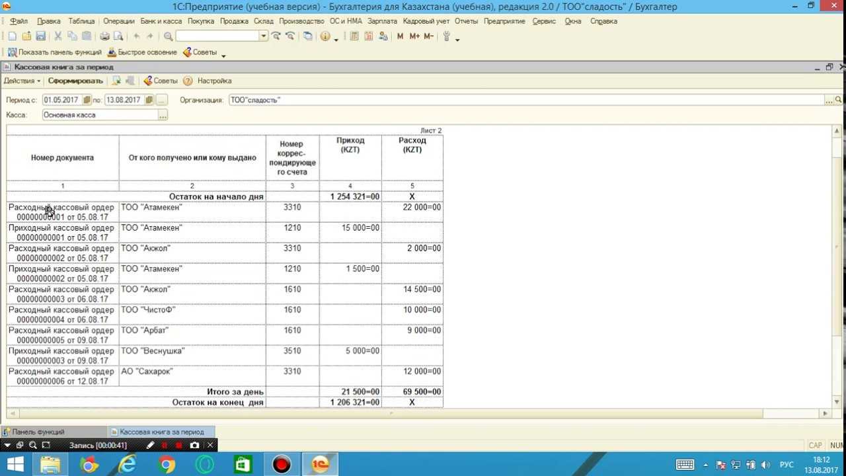Image resolution: width=846 pixels, height=476 pixels.
Task: Paste with the clipboard toolbar icon
Action: pyautogui.click(x=86, y=36)
